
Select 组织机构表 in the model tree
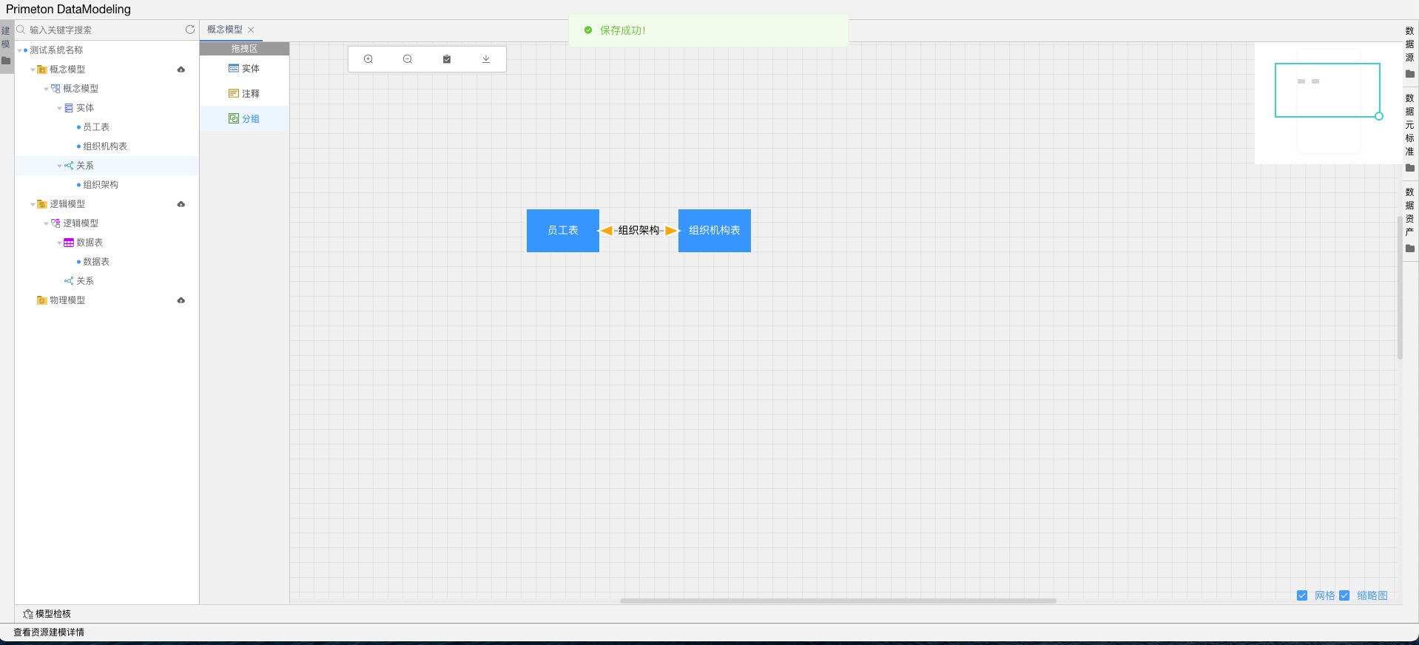(105, 146)
